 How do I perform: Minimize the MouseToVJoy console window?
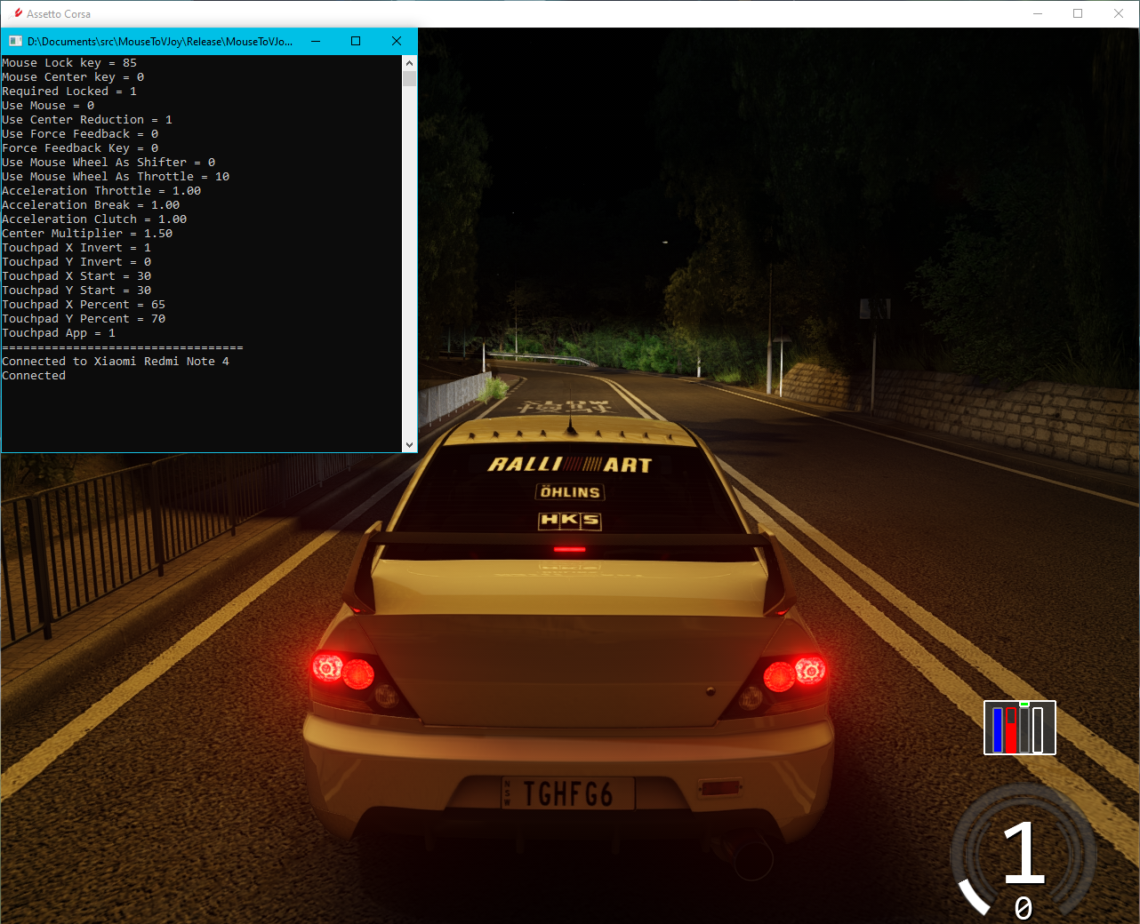point(315,41)
